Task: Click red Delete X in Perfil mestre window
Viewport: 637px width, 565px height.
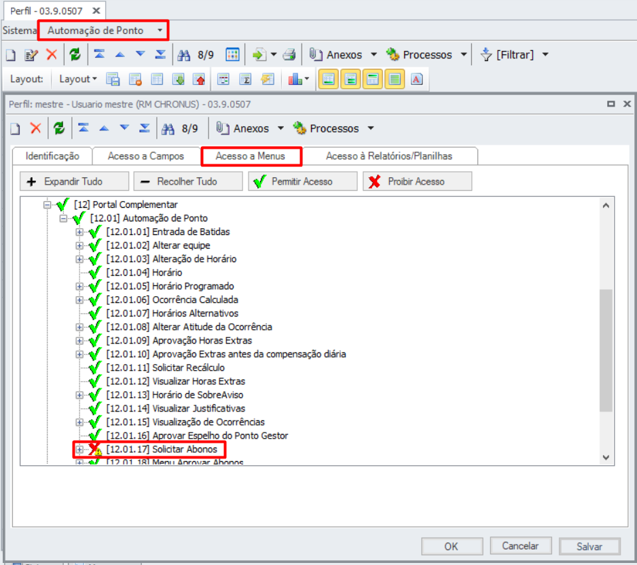Action: (36, 128)
